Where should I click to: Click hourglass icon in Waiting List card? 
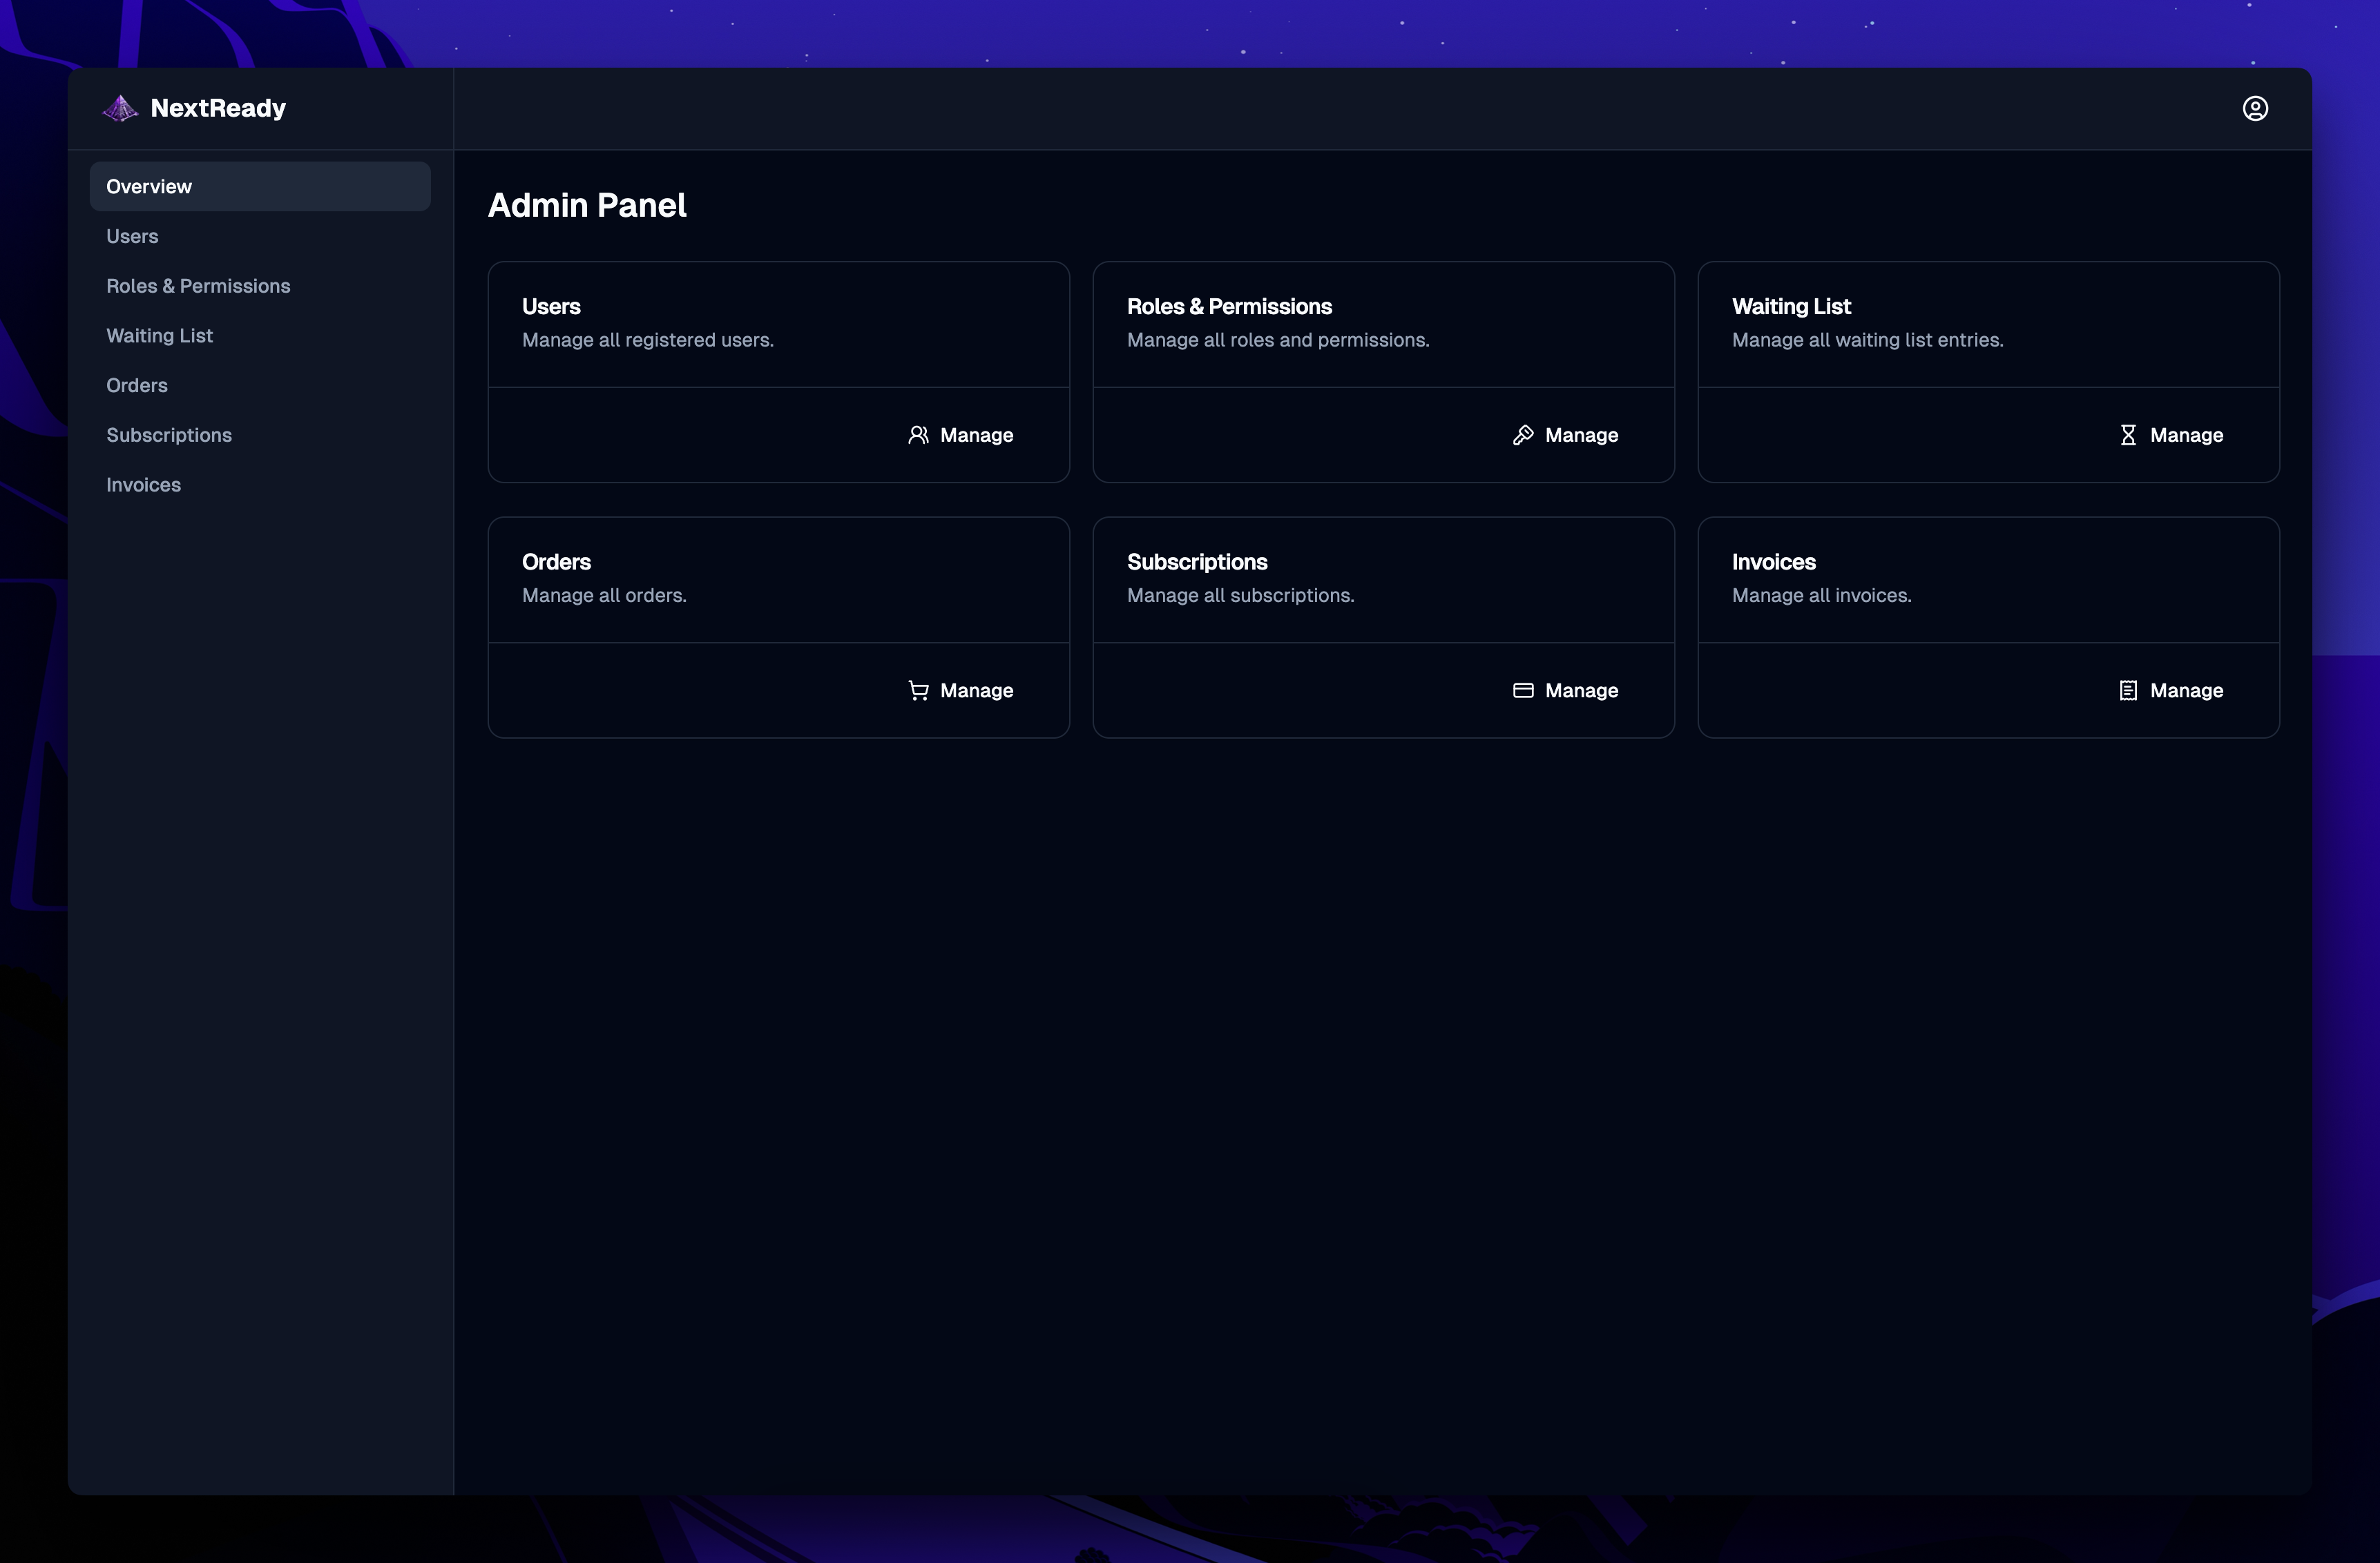click(2128, 435)
